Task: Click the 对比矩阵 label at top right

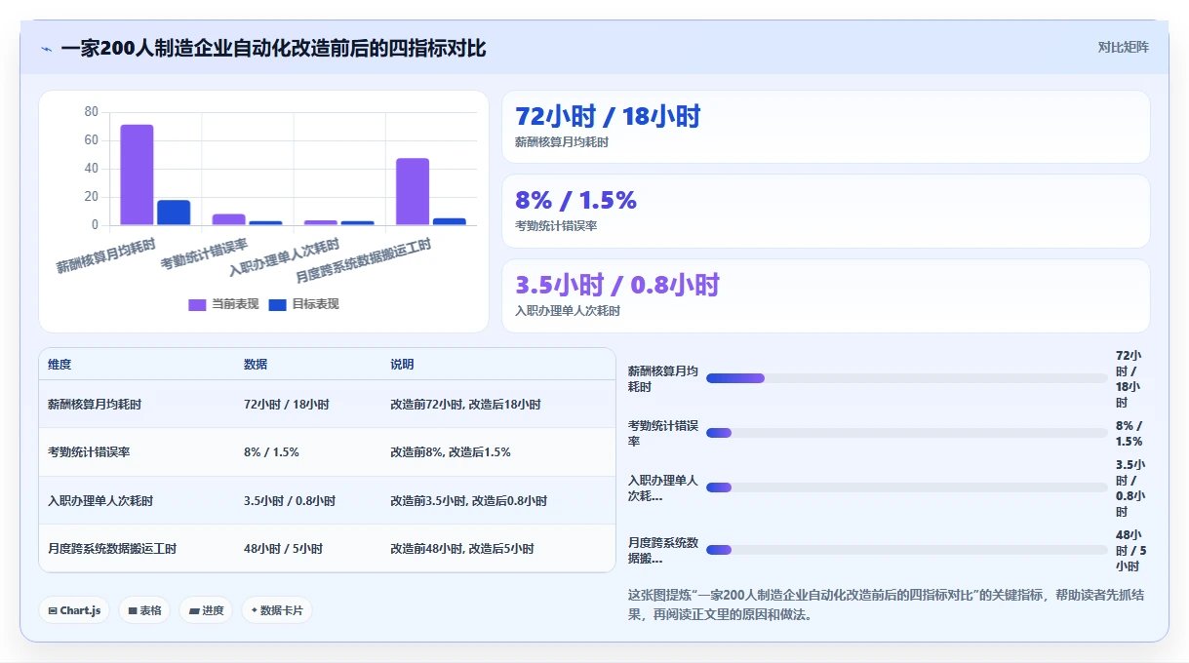Action: click(x=1124, y=47)
